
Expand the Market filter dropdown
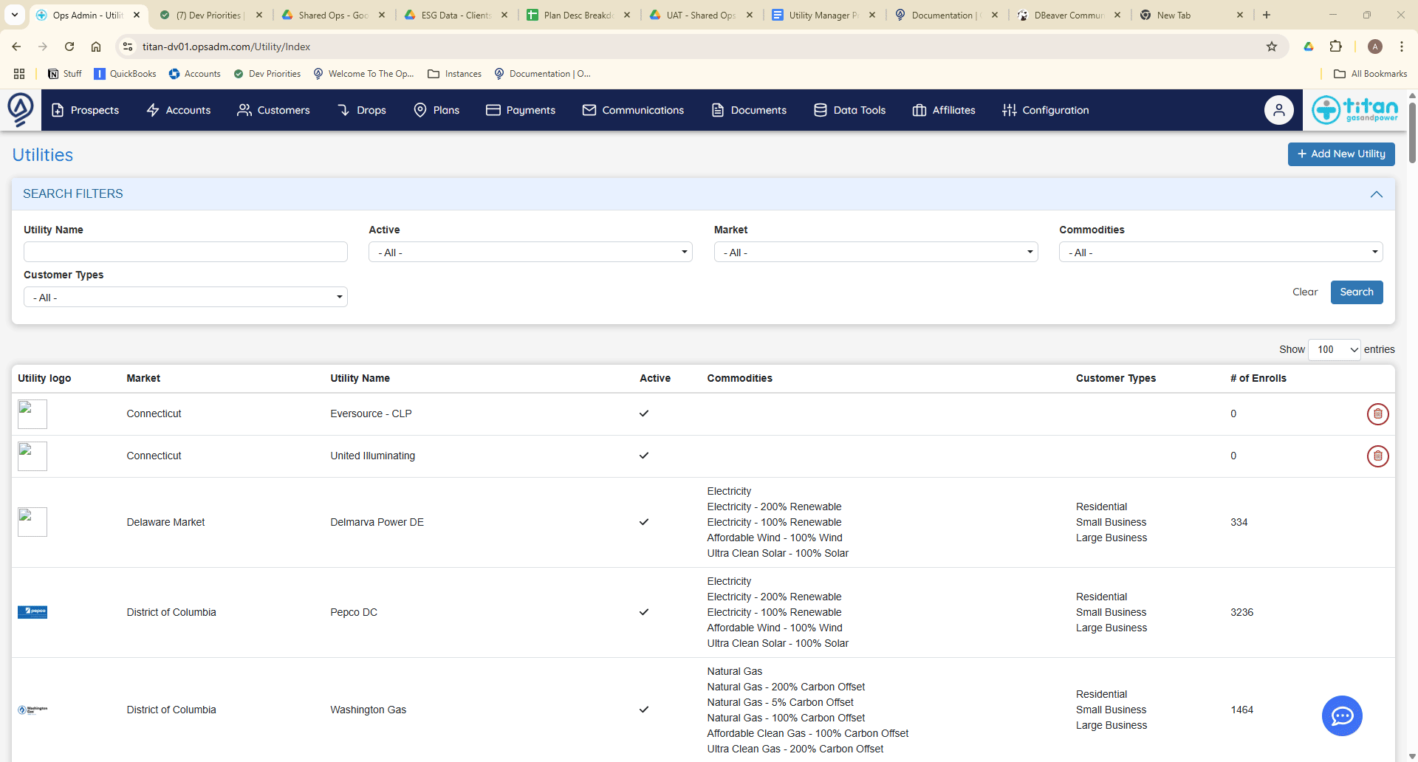876,253
